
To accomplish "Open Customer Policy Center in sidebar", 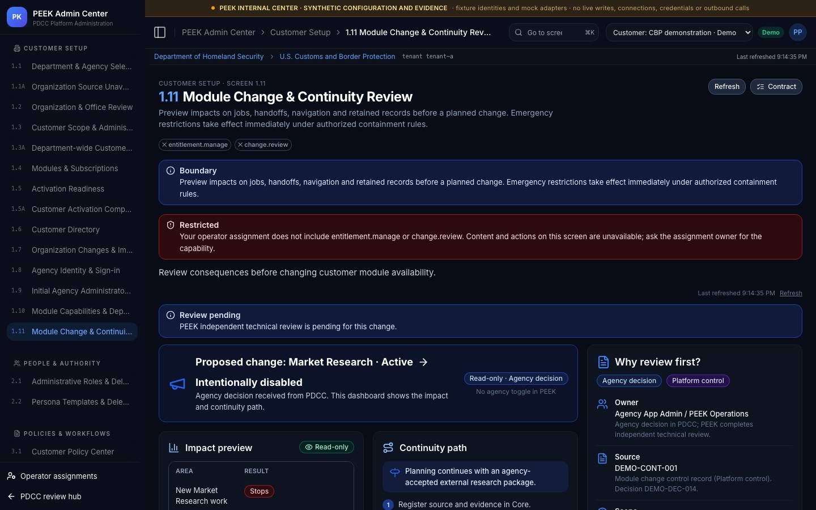I will coord(72,452).
